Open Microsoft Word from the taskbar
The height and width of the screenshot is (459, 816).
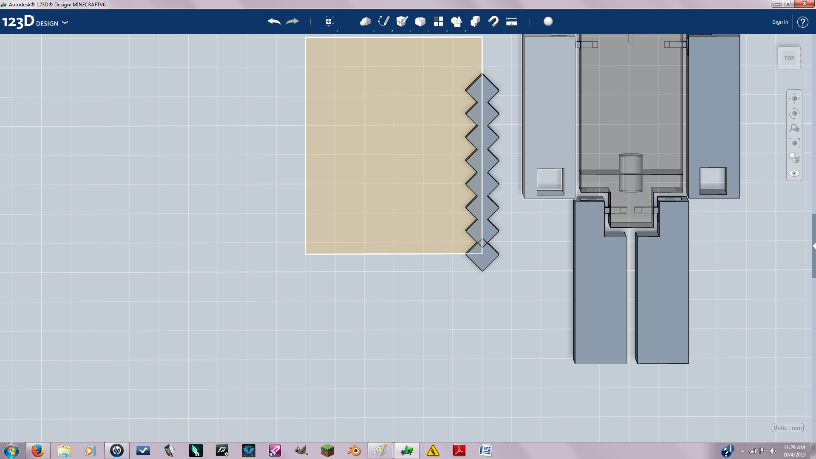485,450
